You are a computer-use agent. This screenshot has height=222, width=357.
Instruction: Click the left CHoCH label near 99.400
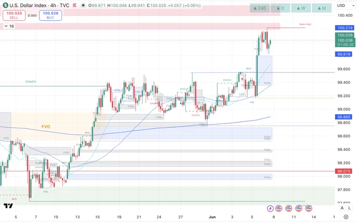click(31, 82)
